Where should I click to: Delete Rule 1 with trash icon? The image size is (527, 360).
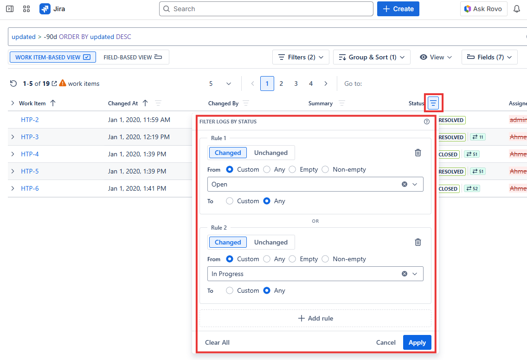(x=418, y=153)
